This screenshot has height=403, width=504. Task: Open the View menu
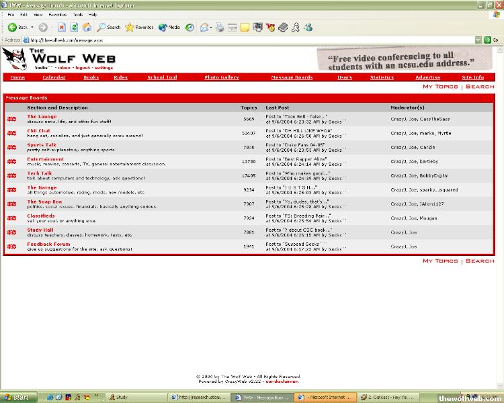38,14
